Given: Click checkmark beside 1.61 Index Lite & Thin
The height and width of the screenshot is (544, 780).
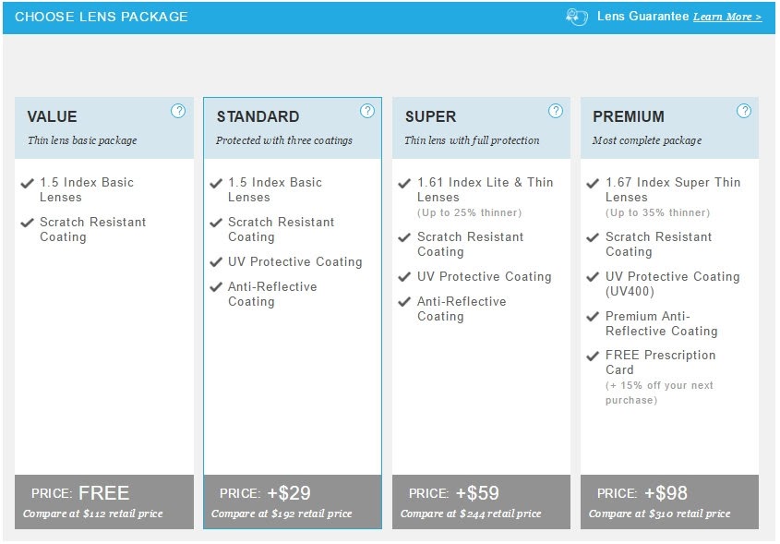Looking at the screenshot, I should 404,183.
